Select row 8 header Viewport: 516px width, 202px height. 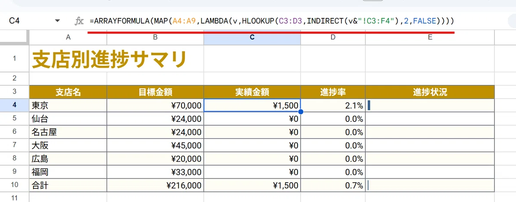point(15,159)
